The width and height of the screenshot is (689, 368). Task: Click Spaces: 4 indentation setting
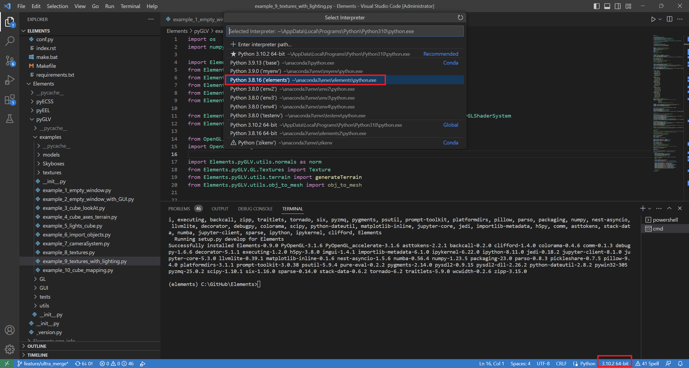point(520,364)
